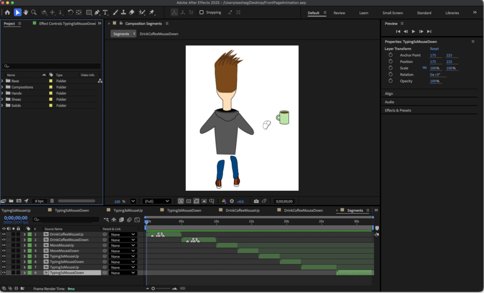Open the parent dropdown for DrinkCoffeeMouseUp layer

123,235
